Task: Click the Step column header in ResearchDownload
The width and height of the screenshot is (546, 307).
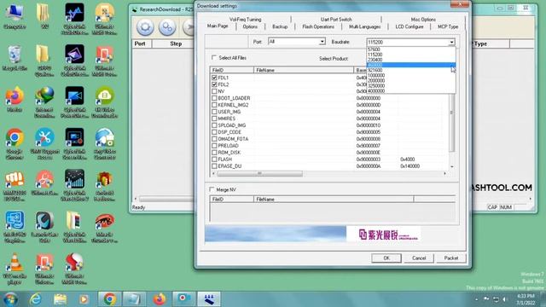Action: coord(176,43)
